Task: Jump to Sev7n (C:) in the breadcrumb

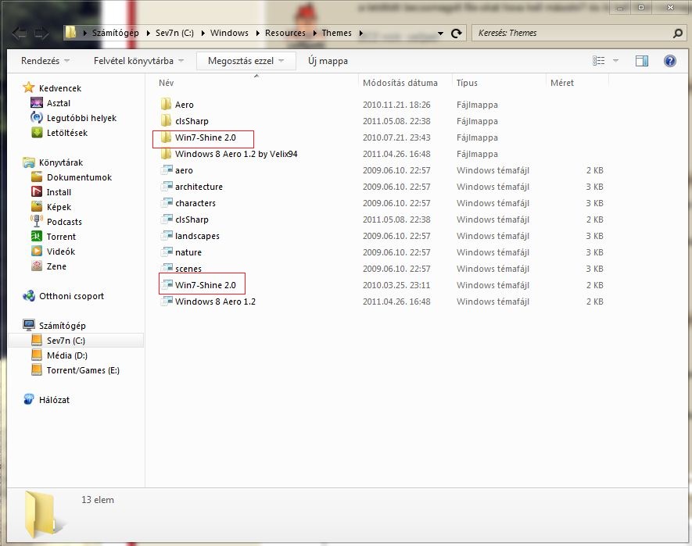Action: pos(174,33)
